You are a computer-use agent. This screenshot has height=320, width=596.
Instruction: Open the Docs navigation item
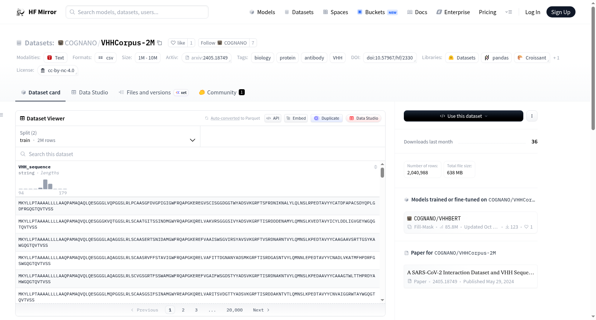[x=417, y=12]
